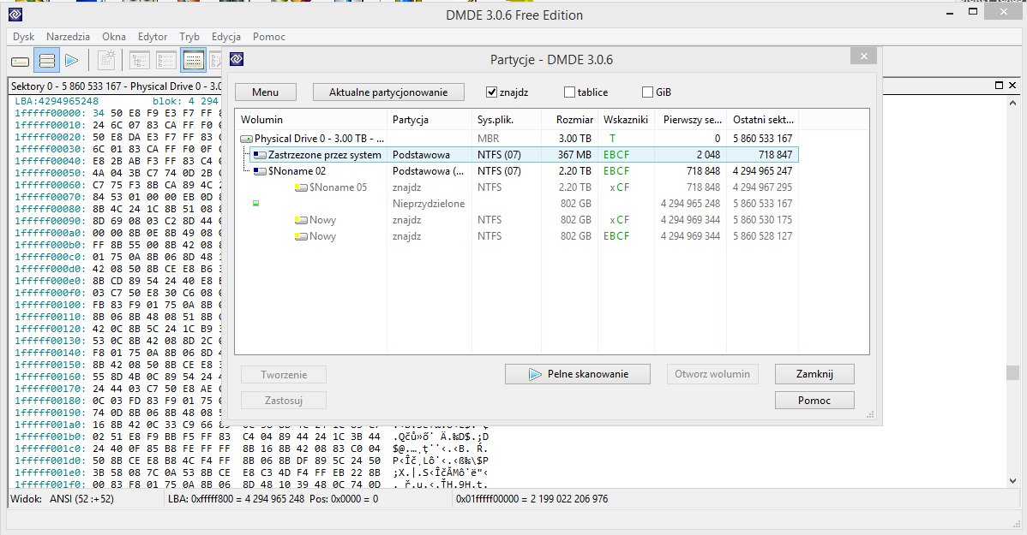
Task: Click Aktualne partycjonowanie button
Action: 388,92
